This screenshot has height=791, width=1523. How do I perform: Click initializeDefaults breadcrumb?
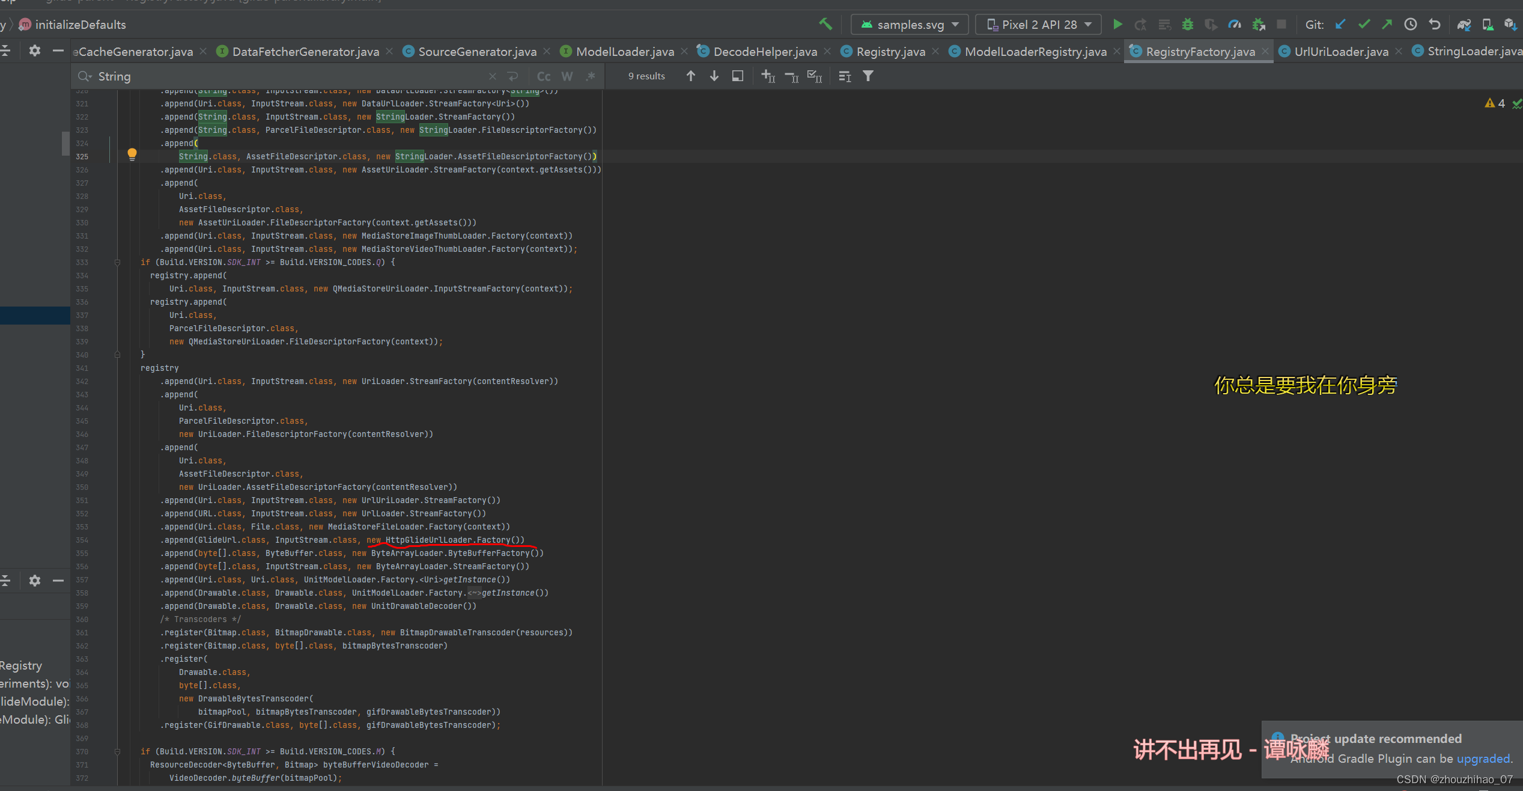pyautogui.click(x=81, y=25)
